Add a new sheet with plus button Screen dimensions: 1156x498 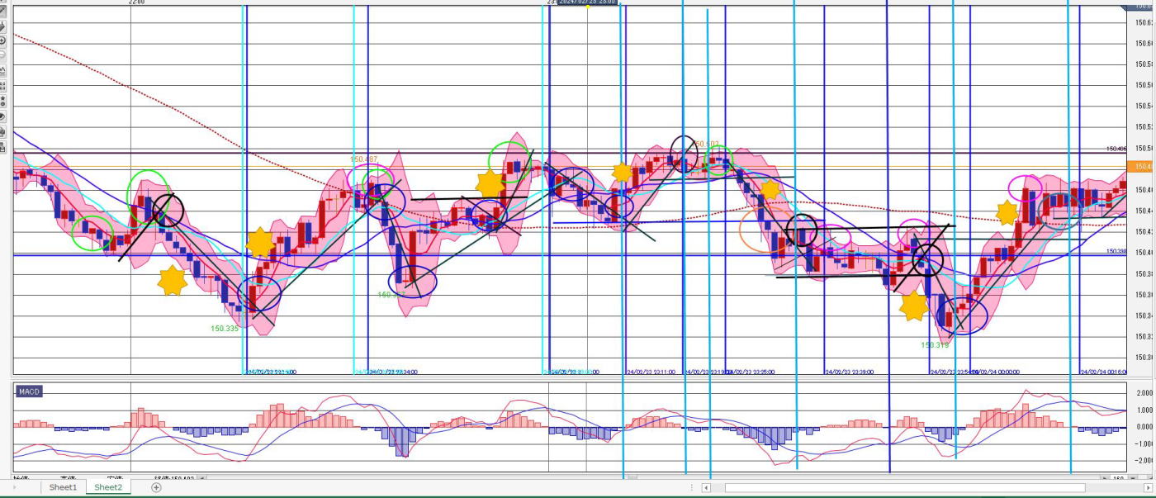tap(156, 487)
